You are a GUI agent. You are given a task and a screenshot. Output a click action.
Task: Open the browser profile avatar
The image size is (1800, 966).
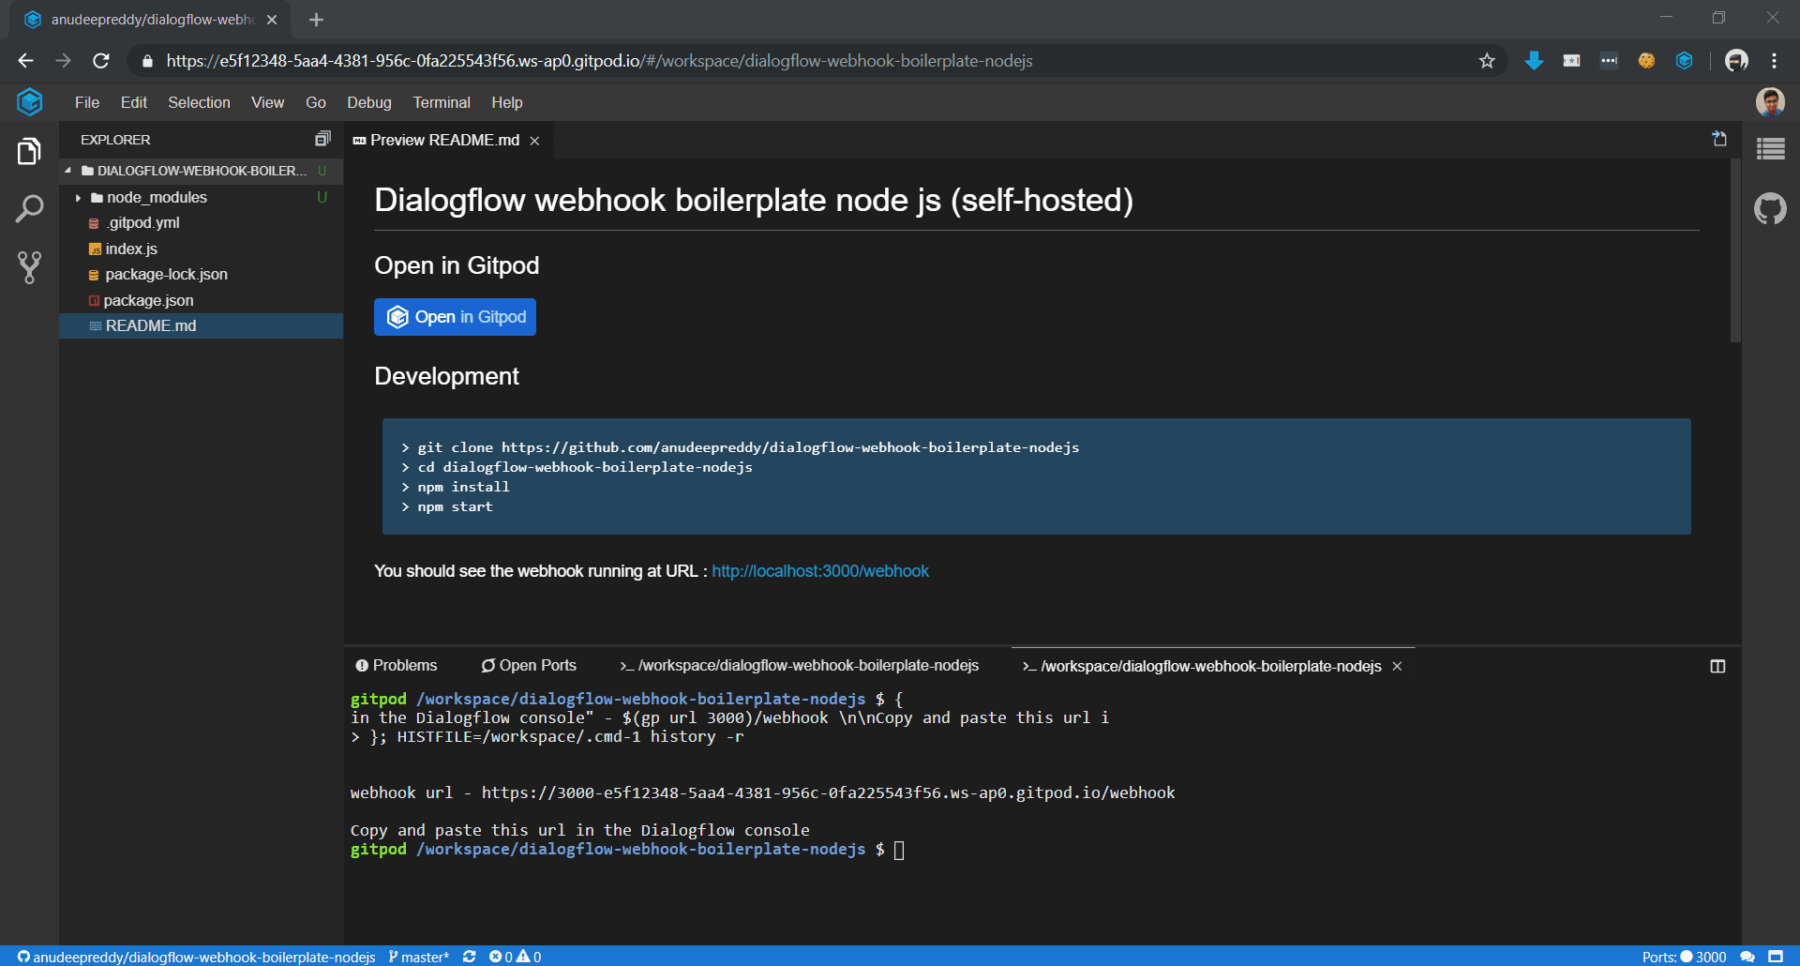pos(1736,61)
